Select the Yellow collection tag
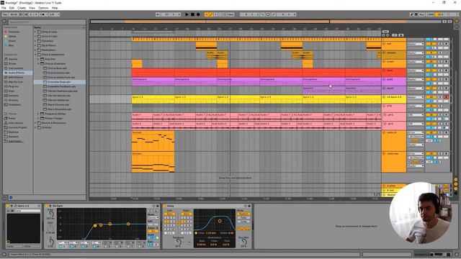This screenshot has height=259, width=461. pyautogui.click(x=12, y=37)
